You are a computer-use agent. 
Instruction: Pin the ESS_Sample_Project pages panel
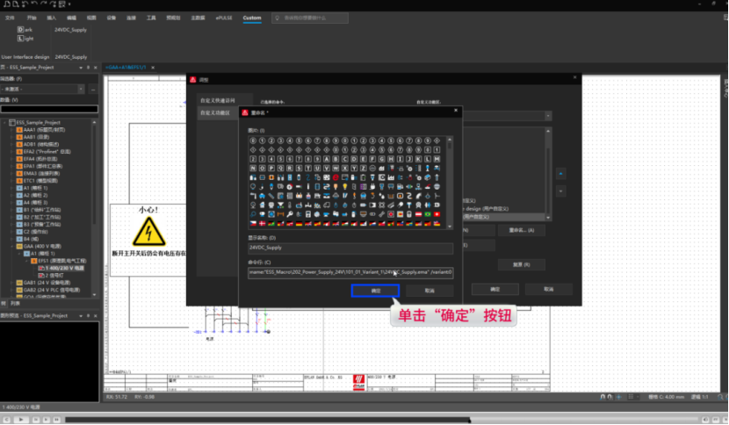88,68
